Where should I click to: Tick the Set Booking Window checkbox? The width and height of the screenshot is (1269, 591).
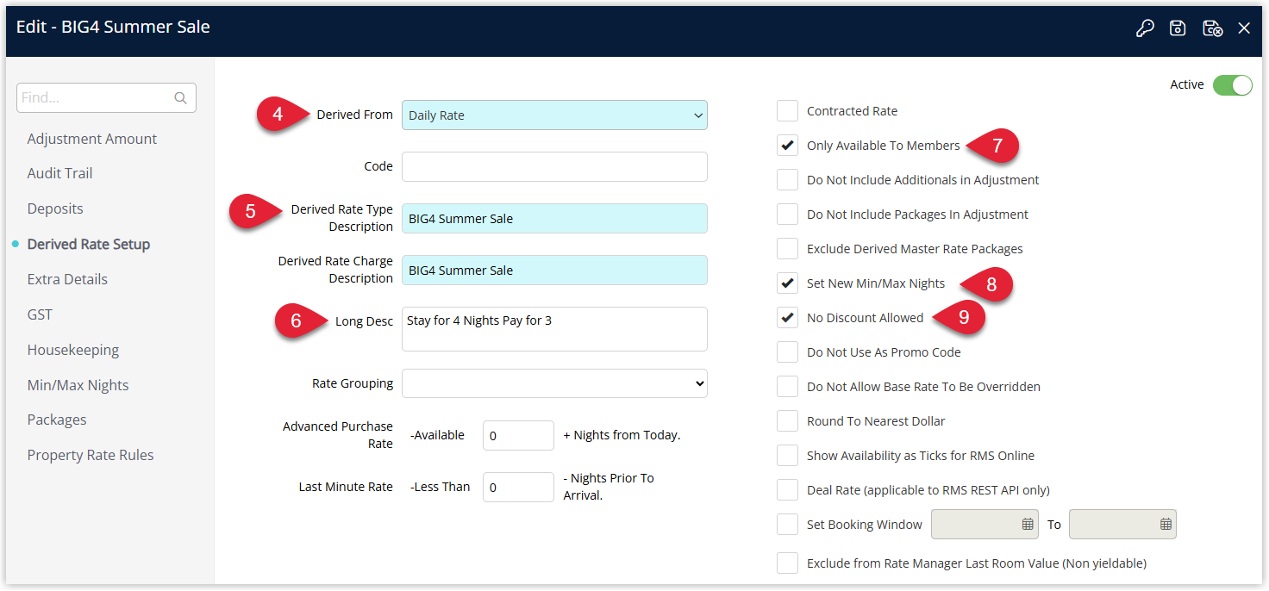point(787,525)
